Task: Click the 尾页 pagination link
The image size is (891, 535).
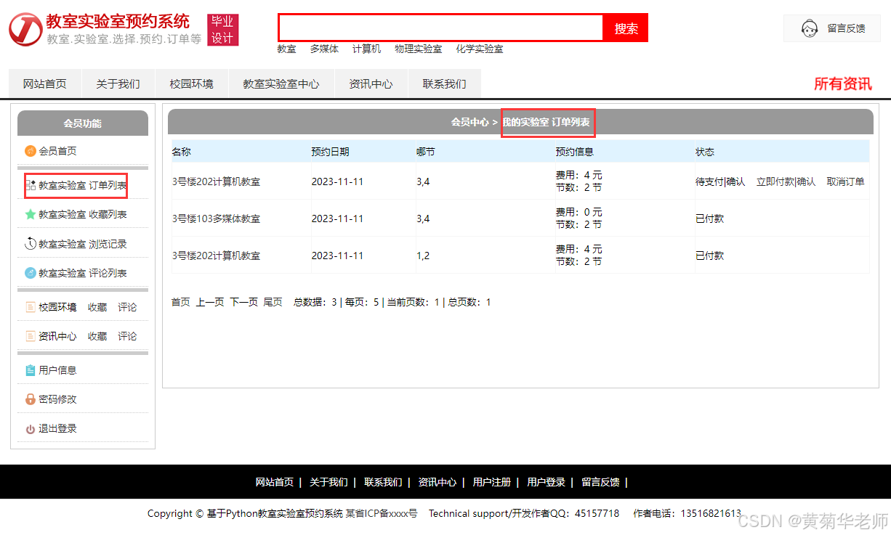Action: pyautogui.click(x=273, y=302)
